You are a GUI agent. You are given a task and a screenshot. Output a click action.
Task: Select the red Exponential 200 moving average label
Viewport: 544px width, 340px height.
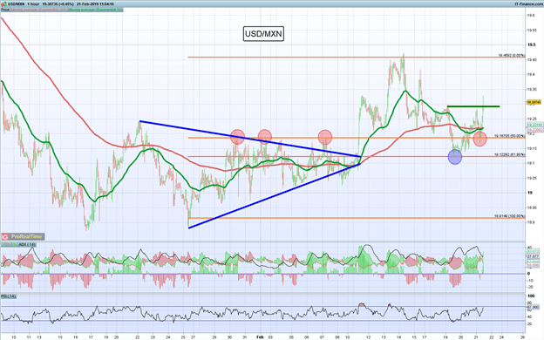point(38,10)
